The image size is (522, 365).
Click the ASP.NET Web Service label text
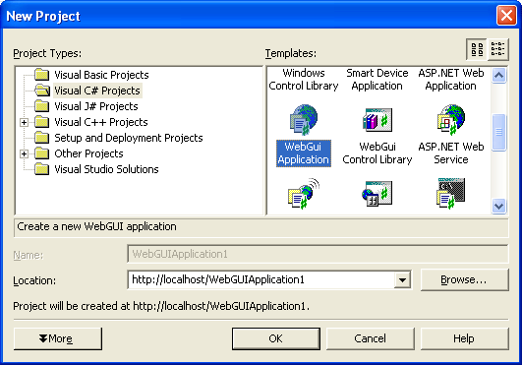click(x=451, y=153)
